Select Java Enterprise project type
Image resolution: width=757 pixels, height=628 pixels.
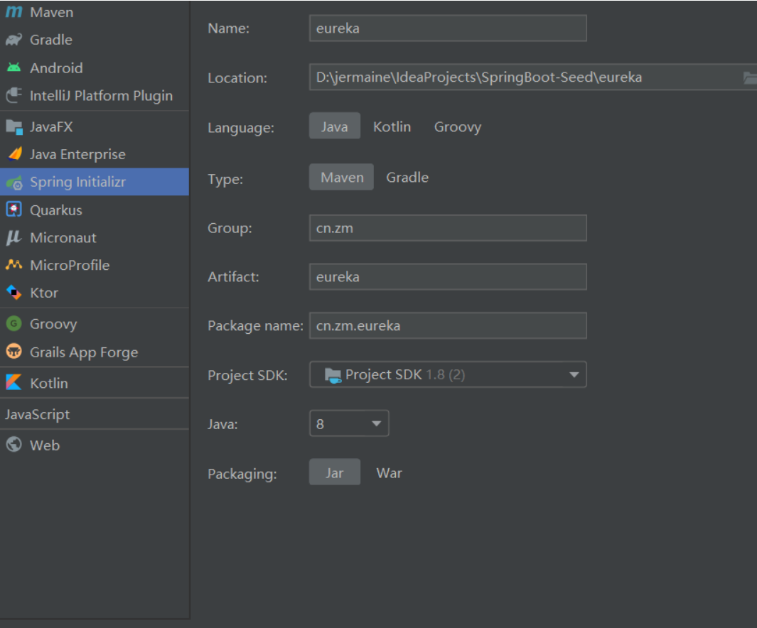pyautogui.click(x=95, y=154)
